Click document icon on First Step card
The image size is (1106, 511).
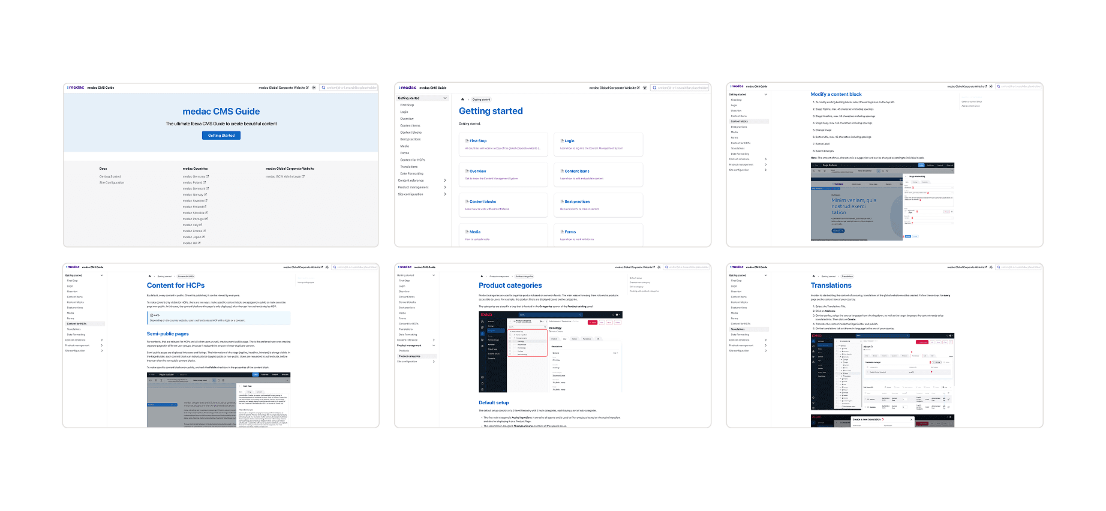[467, 141]
